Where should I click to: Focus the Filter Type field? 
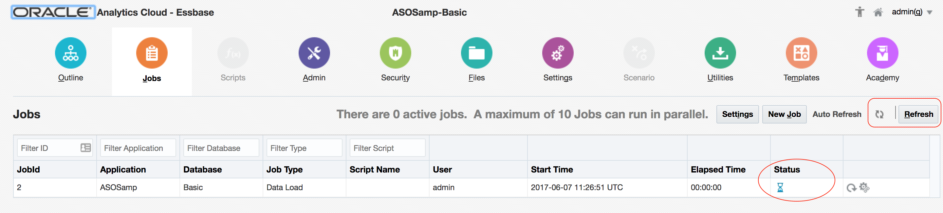tap(305, 148)
